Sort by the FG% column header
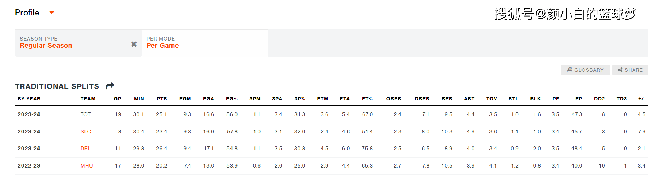Image resolution: width=653 pixels, height=183 pixels. 232,99
